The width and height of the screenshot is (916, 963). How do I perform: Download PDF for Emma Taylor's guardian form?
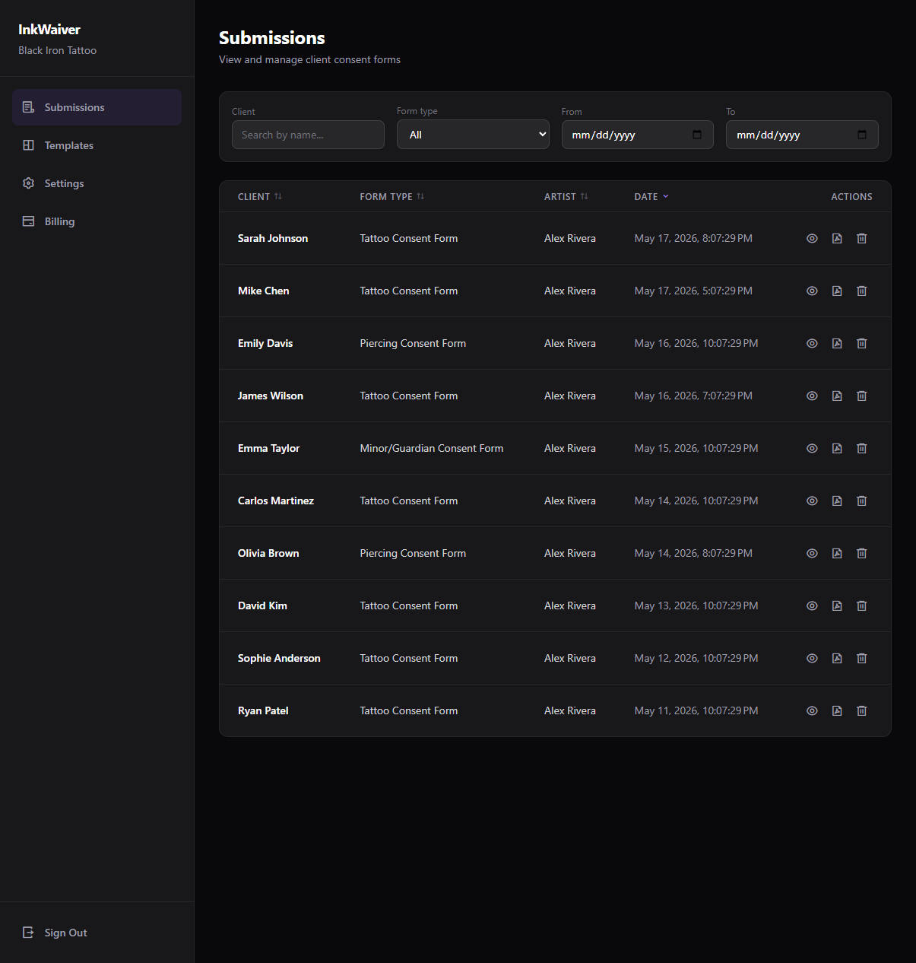tap(837, 448)
